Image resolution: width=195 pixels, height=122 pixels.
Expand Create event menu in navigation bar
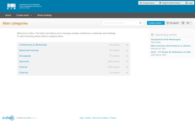[x=24, y=15]
